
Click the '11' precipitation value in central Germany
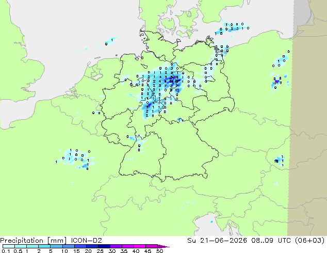point(177,90)
